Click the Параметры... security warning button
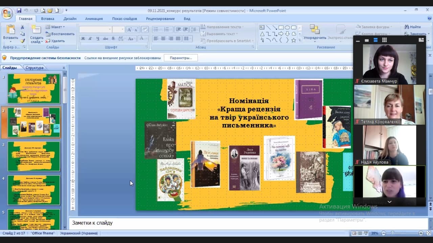 [x=181, y=58]
